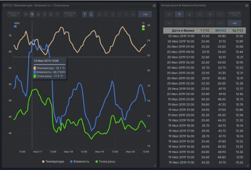Click step-back < button in chart panel
The width and height of the screenshot is (251, 170).
coord(106,14)
